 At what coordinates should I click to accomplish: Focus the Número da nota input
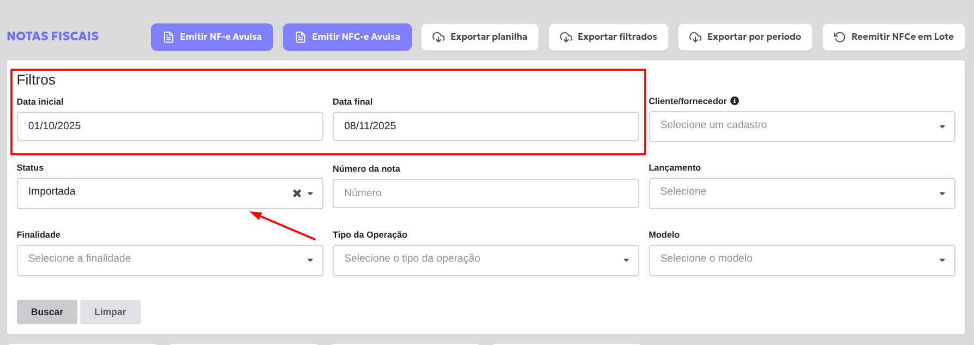click(x=485, y=193)
